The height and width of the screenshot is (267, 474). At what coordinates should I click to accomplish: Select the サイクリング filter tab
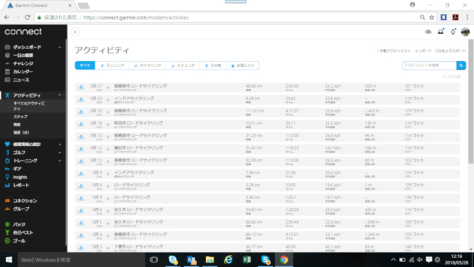[147, 66]
